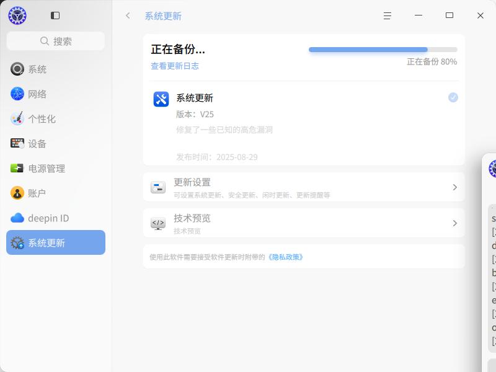The image size is (496, 372).
Task: Open the 系统 settings page
Action: (56, 69)
